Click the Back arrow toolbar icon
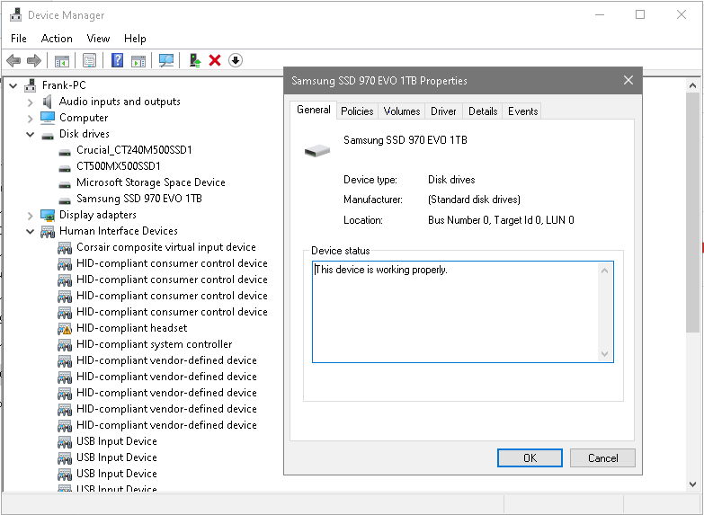This screenshot has height=515, width=704. coord(13,60)
